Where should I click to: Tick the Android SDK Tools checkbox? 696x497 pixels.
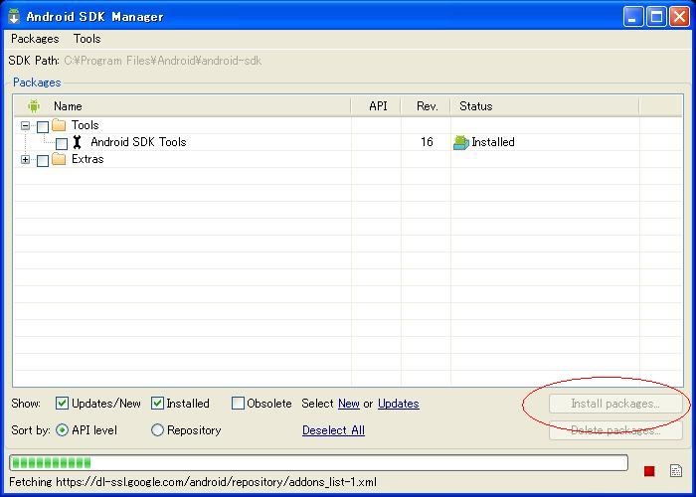(x=62, y=144)
